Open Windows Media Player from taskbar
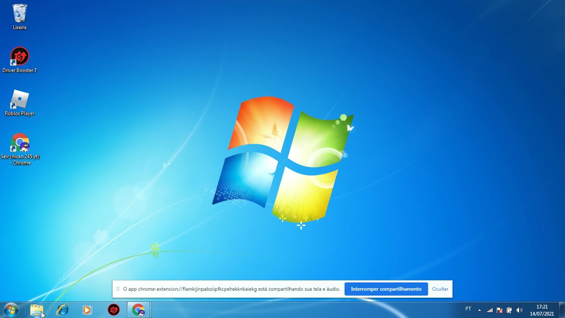The width and height of the screenshot is (565, 318). pyautogui.click(x=87, y=310)
